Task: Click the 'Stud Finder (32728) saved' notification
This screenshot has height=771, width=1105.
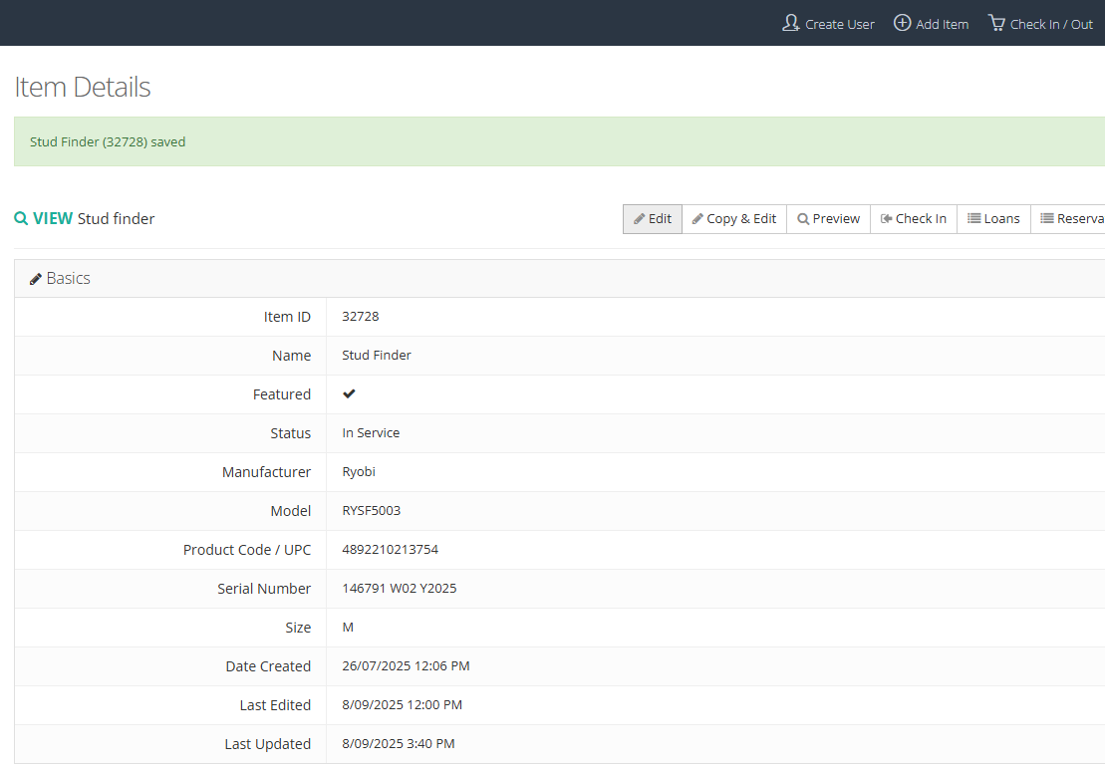Action: pos(560,141)
